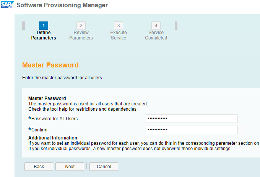Select step 1 box in roadmap

(44, 26)
